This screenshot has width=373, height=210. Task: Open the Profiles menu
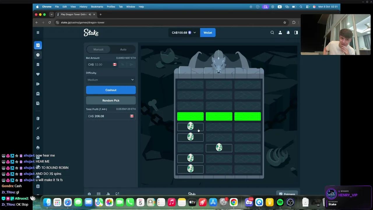[x=111, y=7]
